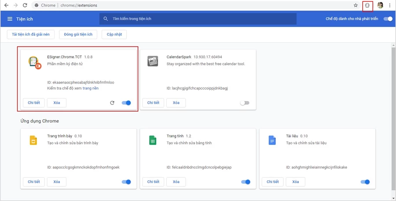
Task: Bookmark this page with the star icon
Action: 356,5
